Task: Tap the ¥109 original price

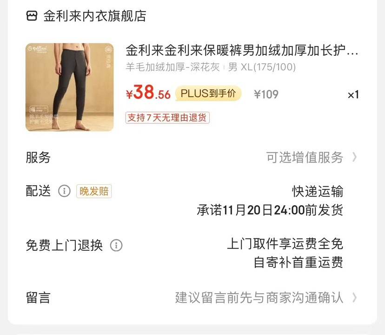Action: [266, 94]
